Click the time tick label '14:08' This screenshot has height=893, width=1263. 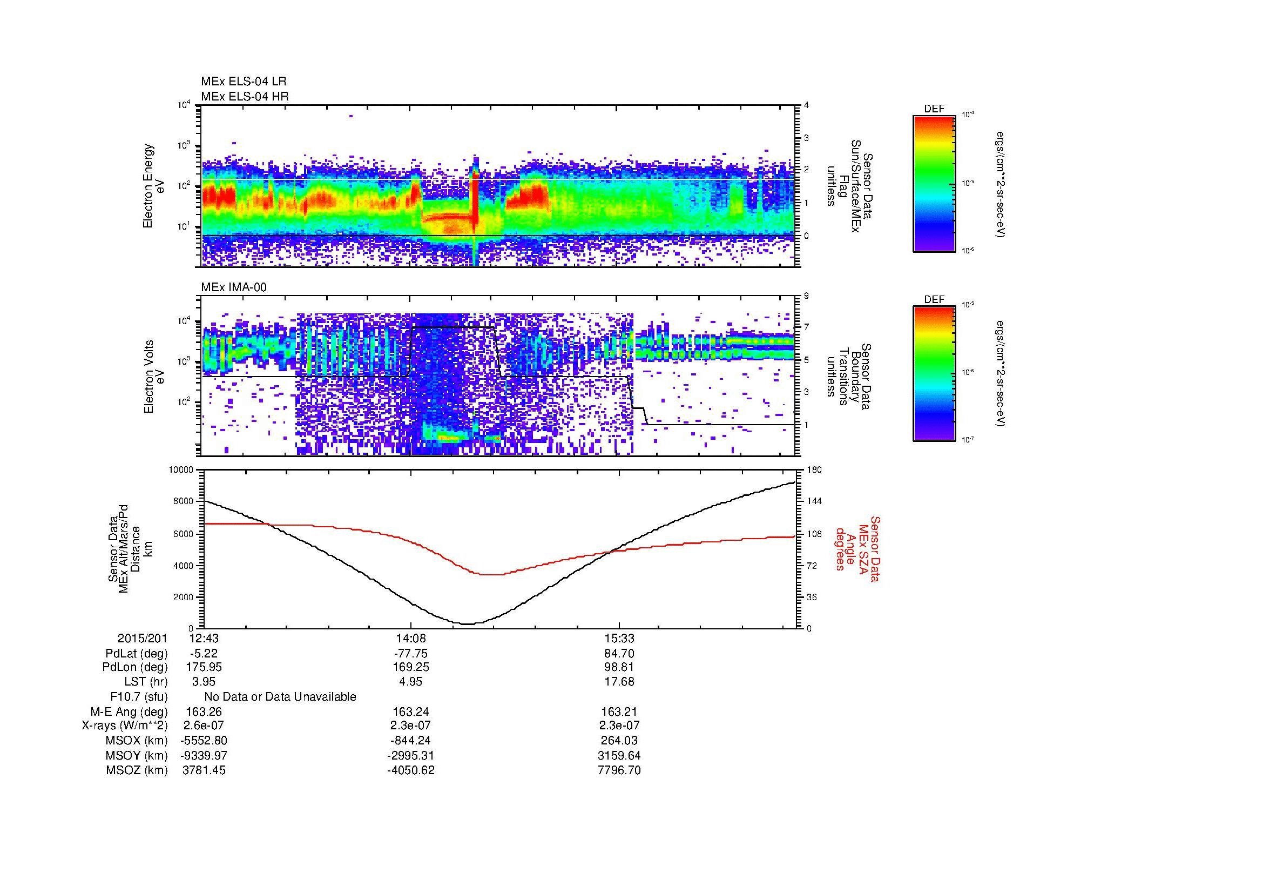coord(411,639)
